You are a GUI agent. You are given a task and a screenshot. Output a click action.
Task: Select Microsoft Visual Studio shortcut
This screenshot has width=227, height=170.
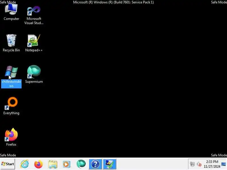34,15
